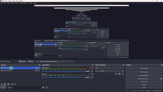Switch to the Scenes tab
This screenshot has height=92, width=163.
click(x=10, y=87)
